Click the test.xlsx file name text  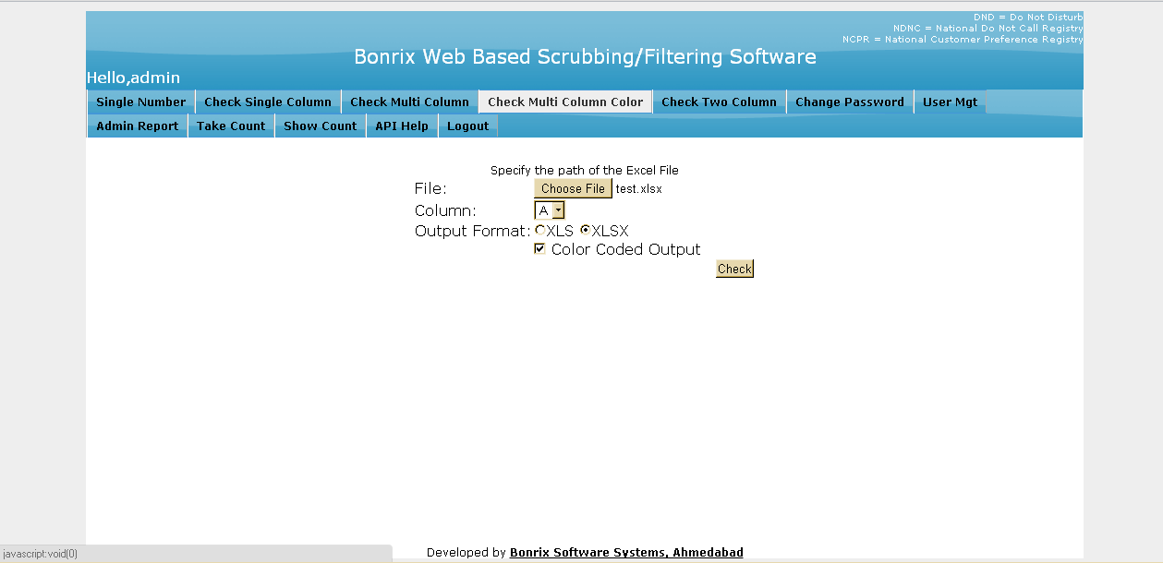(639, 189)
